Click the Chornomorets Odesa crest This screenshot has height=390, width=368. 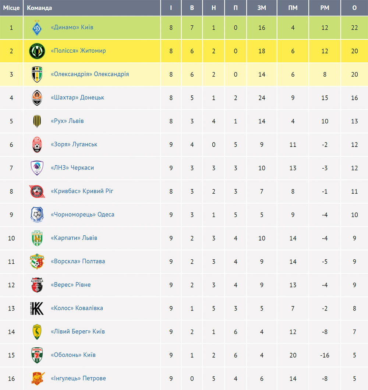click(x=37, y=215)
